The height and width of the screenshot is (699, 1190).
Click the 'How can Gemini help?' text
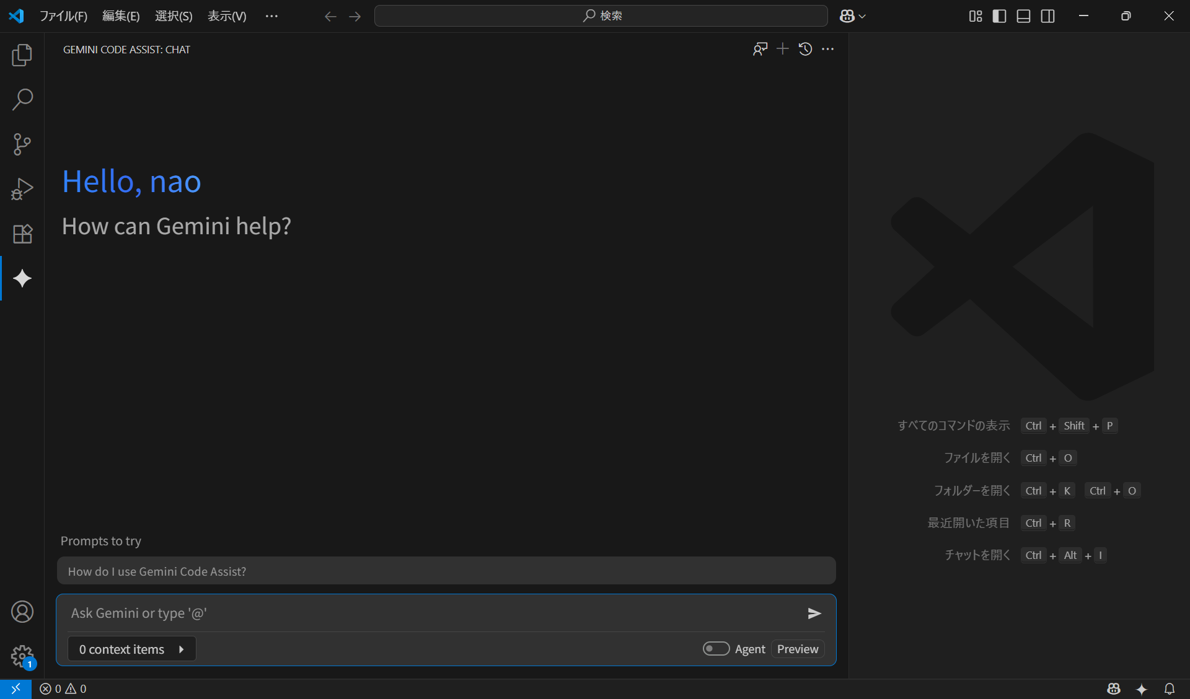[177, 226]
